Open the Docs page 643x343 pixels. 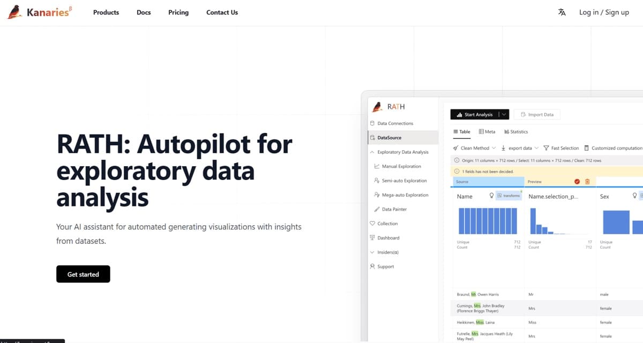coord(144,12)
